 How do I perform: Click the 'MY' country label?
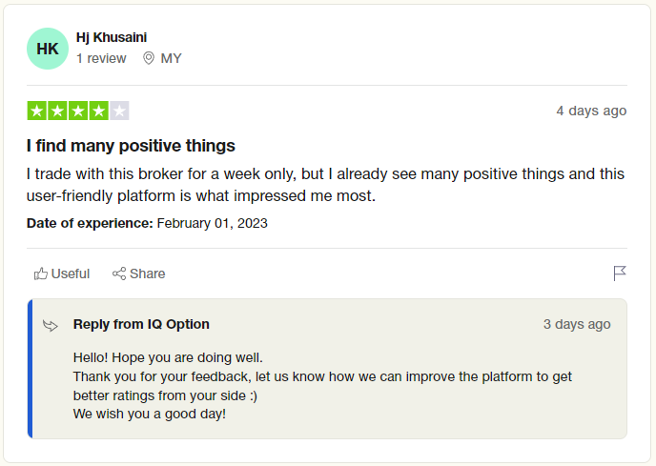tap(171, 58)
